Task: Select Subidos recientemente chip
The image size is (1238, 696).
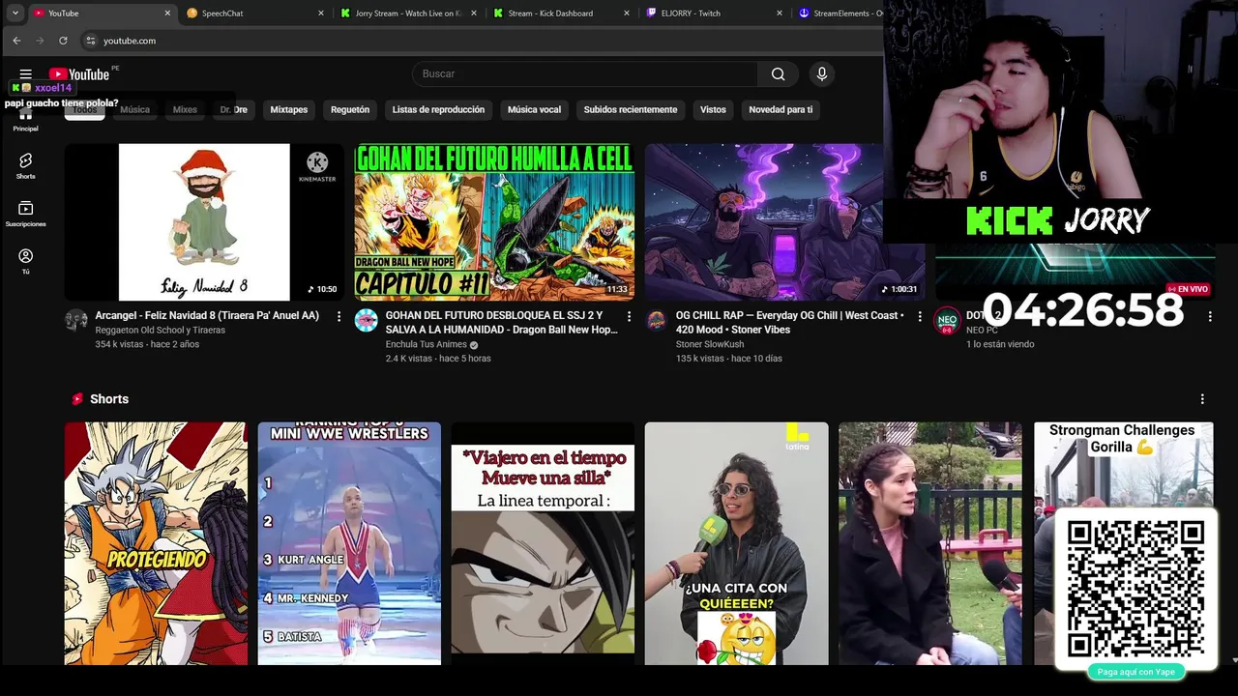Action: tap(631, 110)
